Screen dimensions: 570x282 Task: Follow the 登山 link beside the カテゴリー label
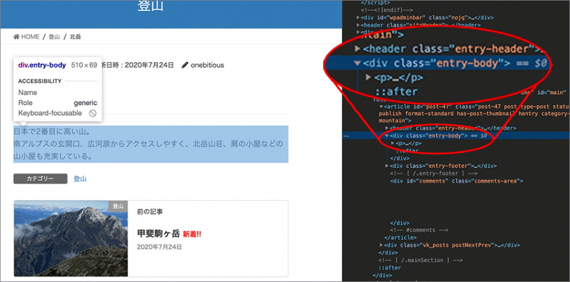tap(80, 178)
